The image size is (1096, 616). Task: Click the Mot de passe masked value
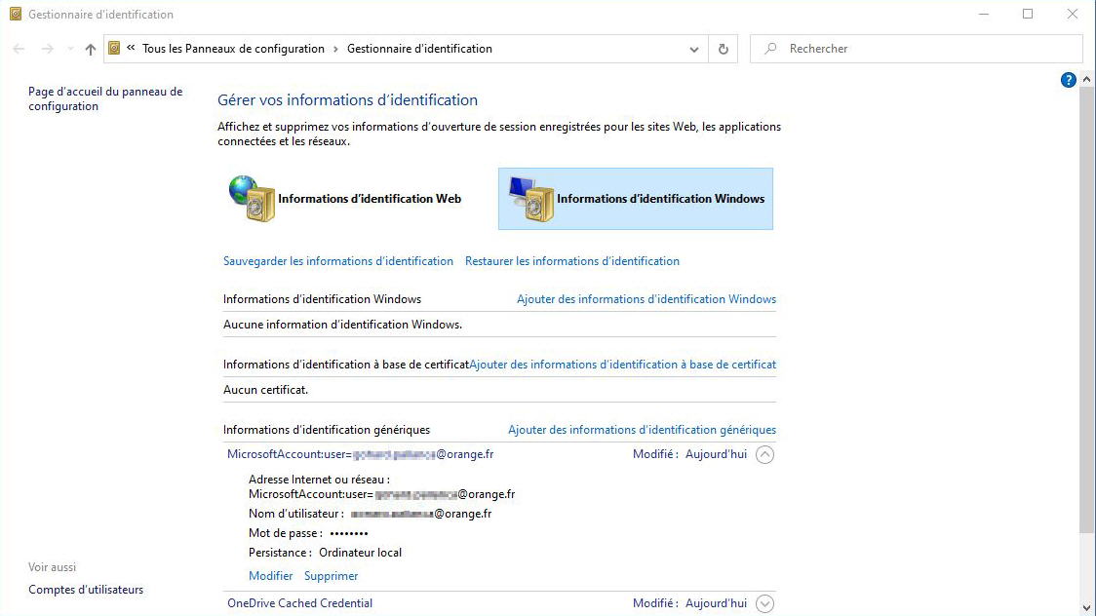(x=349, y=533)
